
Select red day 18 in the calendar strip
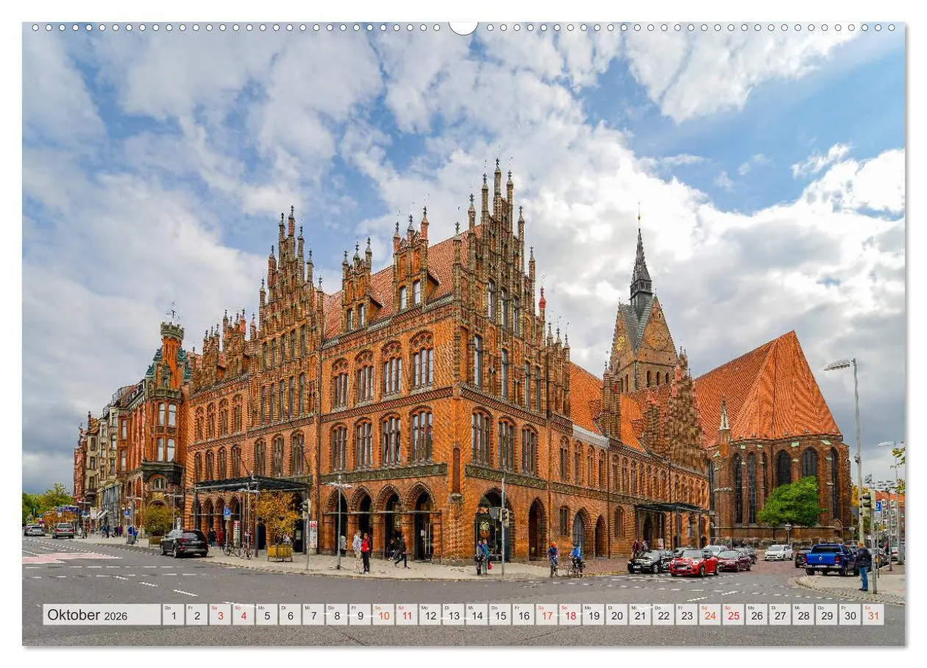570,615
